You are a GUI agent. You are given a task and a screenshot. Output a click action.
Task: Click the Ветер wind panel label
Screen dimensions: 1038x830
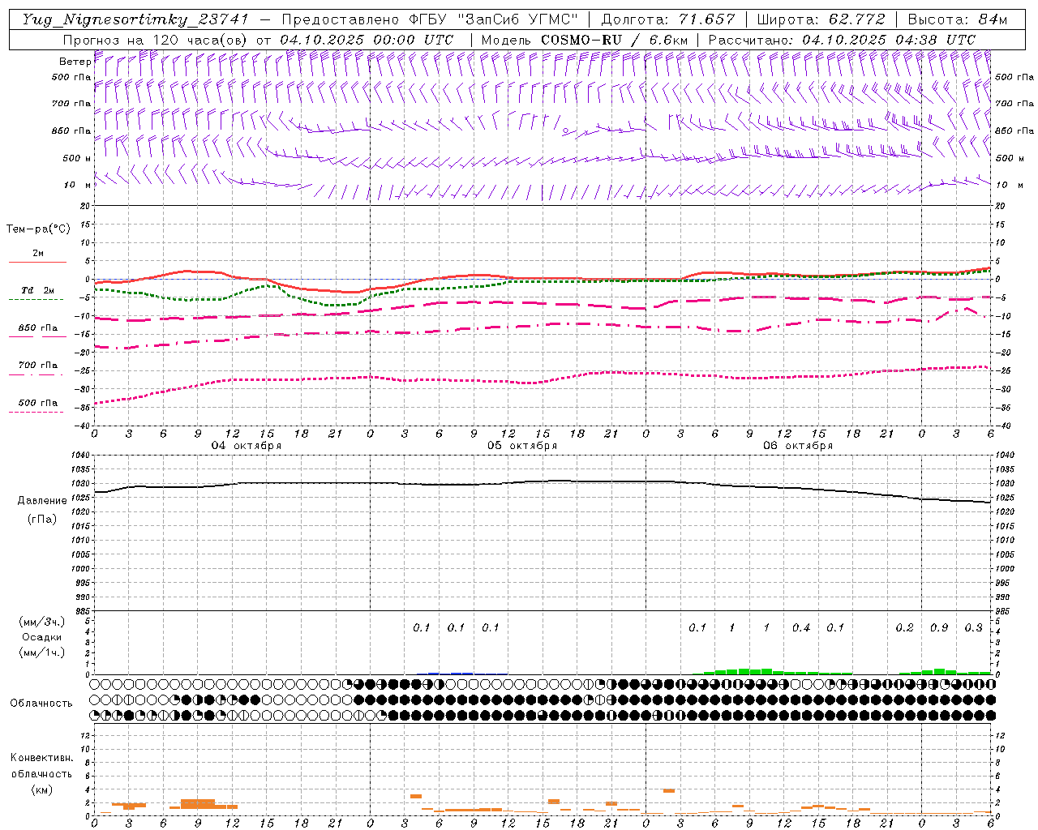[75, 62]
